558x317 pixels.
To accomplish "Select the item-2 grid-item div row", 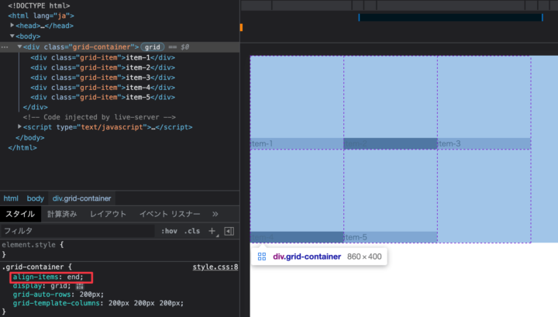I will click(102, 67).
